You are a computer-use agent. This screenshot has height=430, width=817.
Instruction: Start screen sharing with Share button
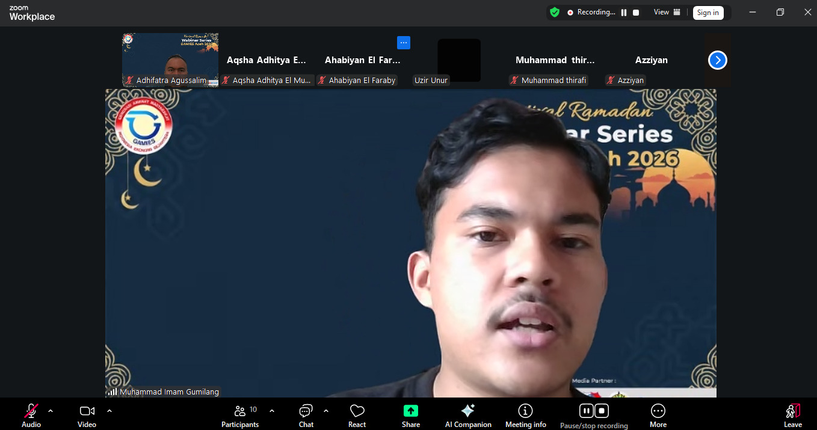[x=411, y=411]
